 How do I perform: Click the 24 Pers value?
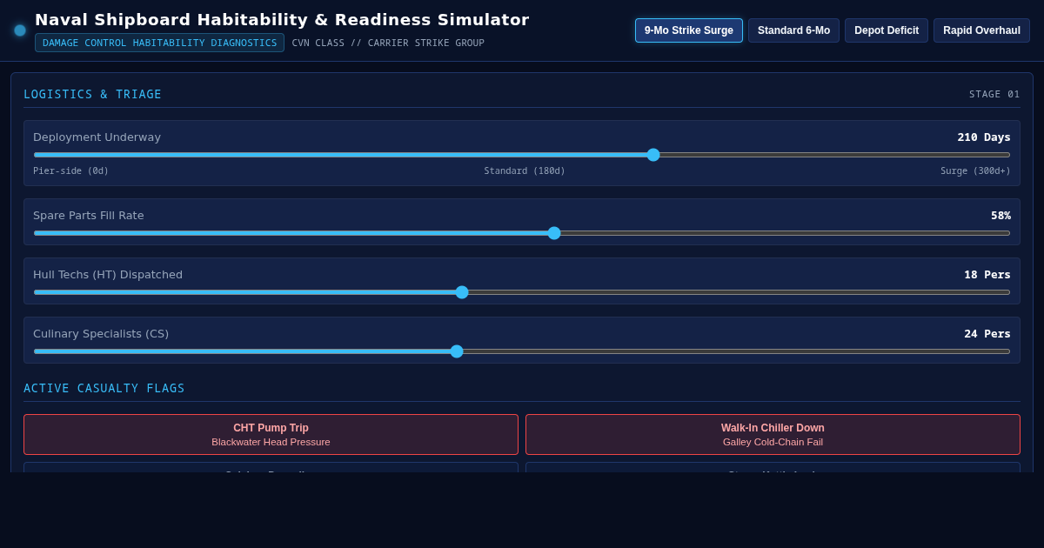tap(987, 333)
